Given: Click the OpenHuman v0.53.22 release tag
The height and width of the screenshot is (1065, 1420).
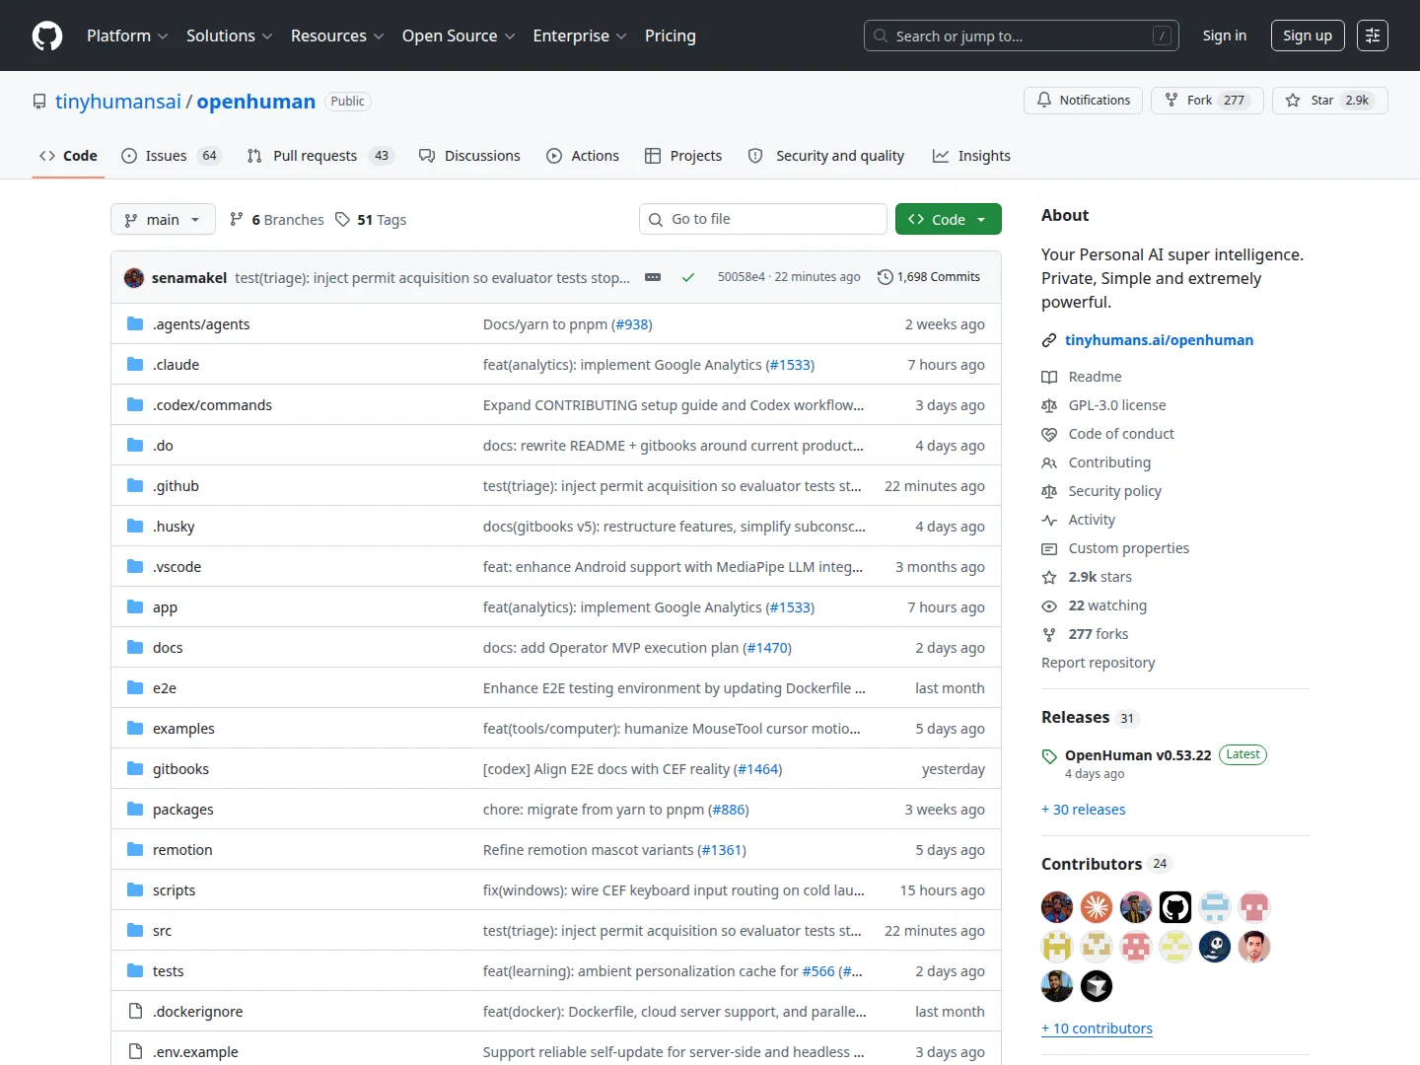Looking at the screenshot, I should [1137, 755].
